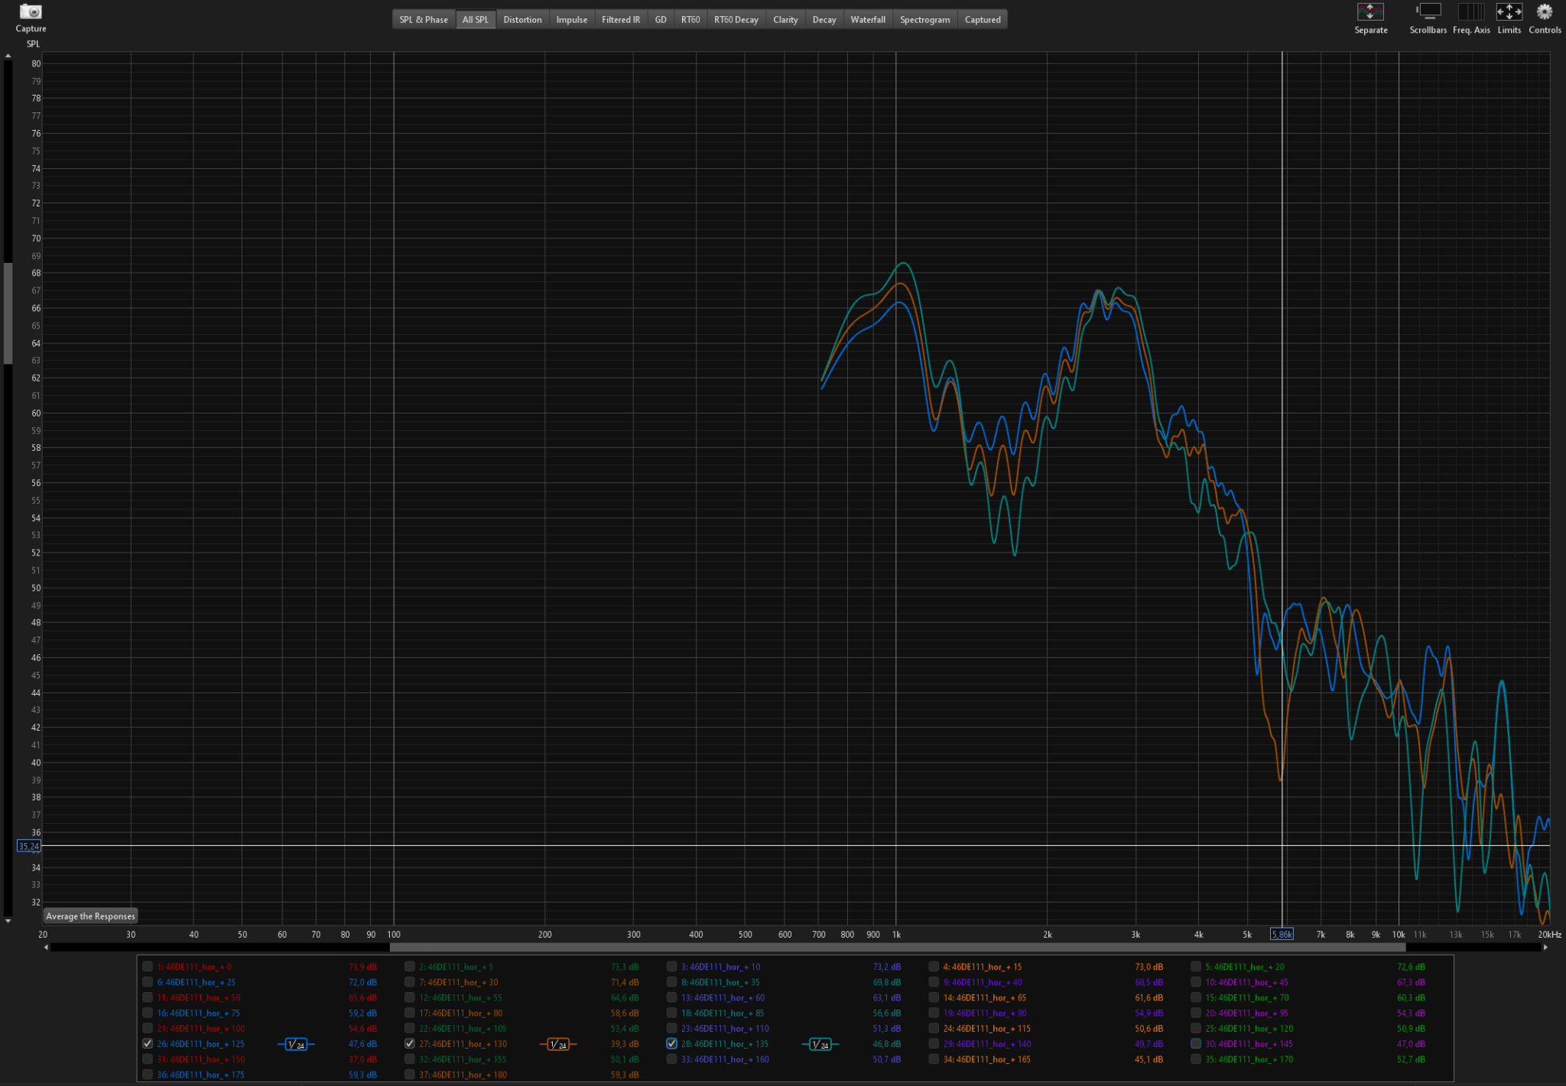Check trace 16: 46DE111_hor_+ 75

148,1013
